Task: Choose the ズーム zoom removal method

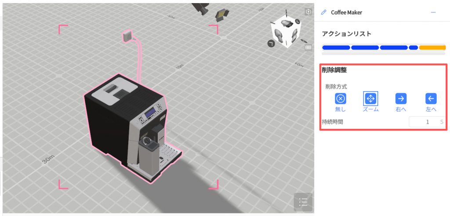Action: click(x=370, y=99)
